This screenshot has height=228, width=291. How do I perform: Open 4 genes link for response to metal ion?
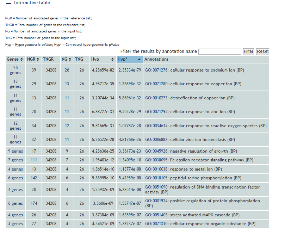(16, 169)
